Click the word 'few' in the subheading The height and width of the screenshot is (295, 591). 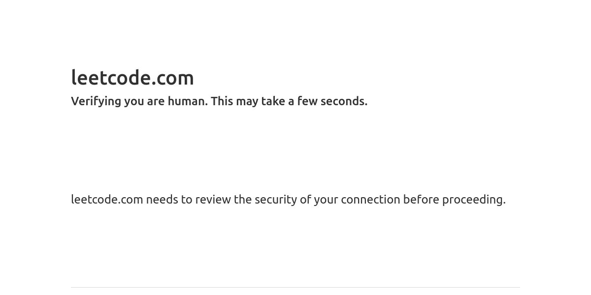[x=307, y=101]
